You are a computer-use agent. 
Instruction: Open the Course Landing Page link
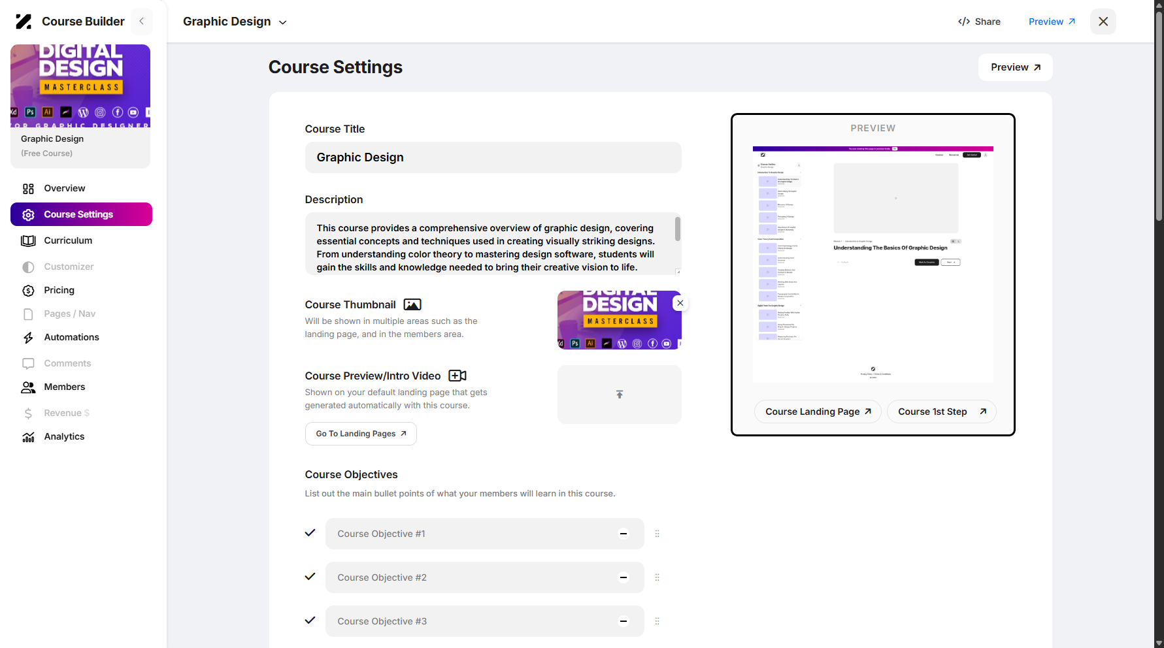pos(818,412)
